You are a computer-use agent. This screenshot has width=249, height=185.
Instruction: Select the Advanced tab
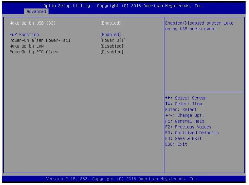pyautogui.click(x=36, y=11)
